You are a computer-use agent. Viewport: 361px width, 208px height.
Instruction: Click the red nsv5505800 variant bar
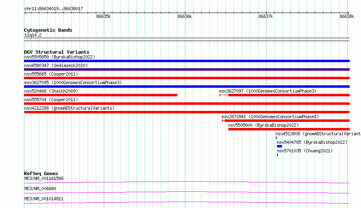tap(289, 129)
